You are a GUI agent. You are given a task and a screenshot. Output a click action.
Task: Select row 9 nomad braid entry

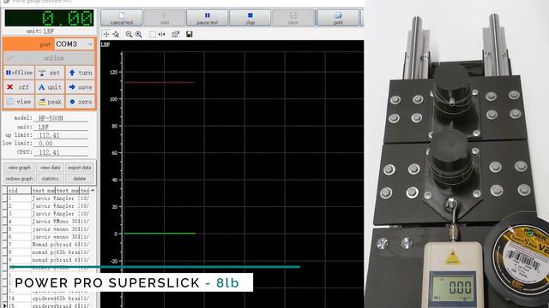click(48, 259)
